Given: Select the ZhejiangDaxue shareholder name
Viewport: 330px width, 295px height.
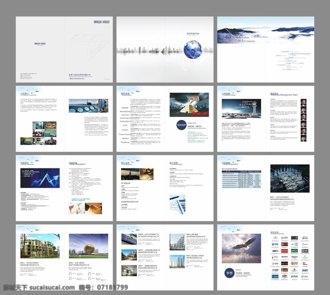Looking at the screenshot, I should pyautogui.click(x=125, y=121).
